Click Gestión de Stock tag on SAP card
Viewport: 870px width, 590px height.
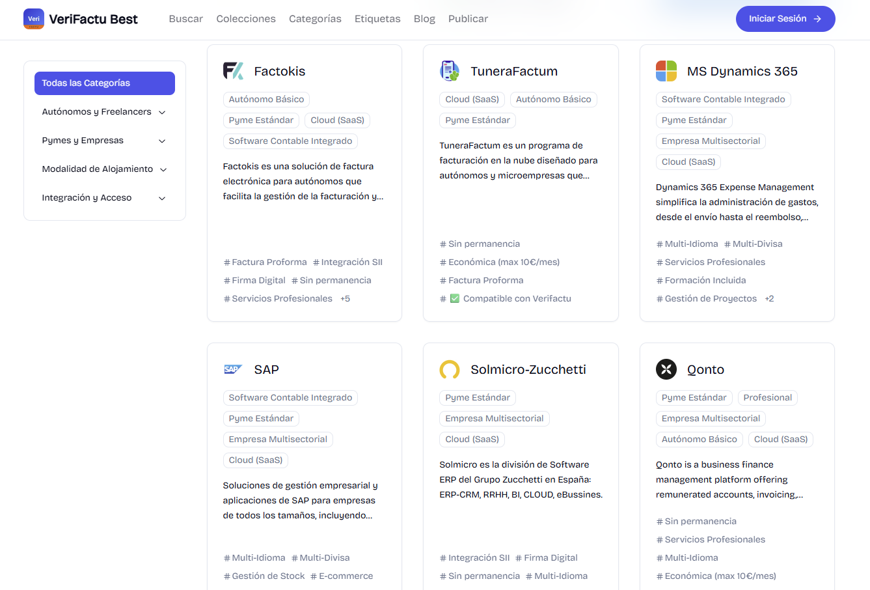(264, 576)
